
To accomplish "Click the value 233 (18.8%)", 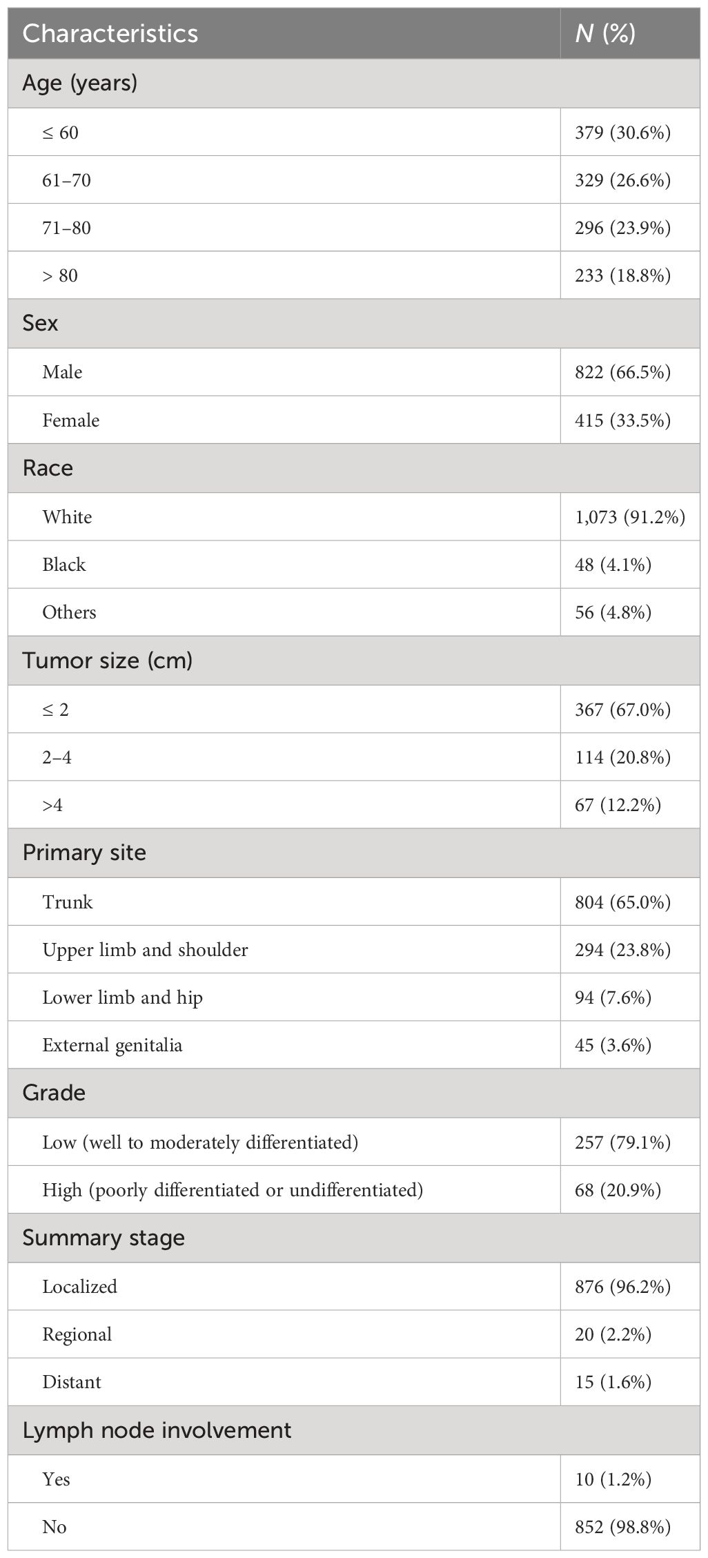I will [x=622, y=275].
